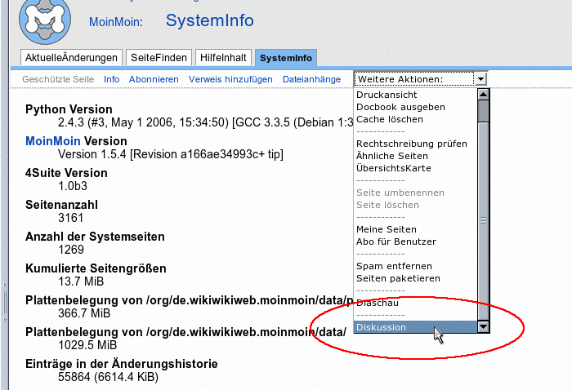572x390 pixels.
Task: Open the AktuelleÄnderungen tab
Action: click(x=71, y=57)
